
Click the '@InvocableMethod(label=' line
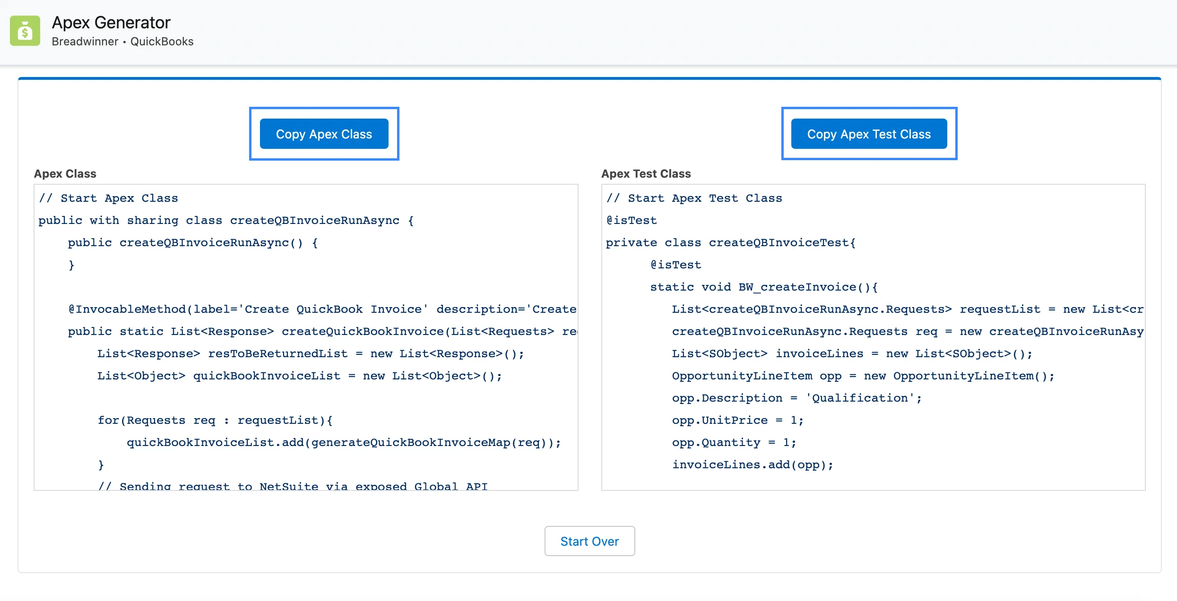pos(322,309)
